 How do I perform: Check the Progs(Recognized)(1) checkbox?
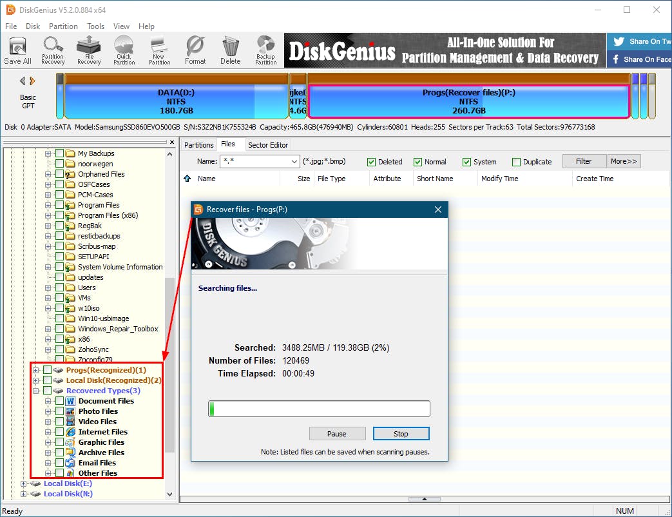click(x=47, y=370)
